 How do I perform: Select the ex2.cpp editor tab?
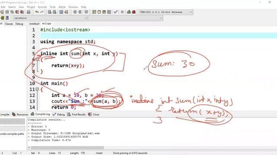click(47, 23)
